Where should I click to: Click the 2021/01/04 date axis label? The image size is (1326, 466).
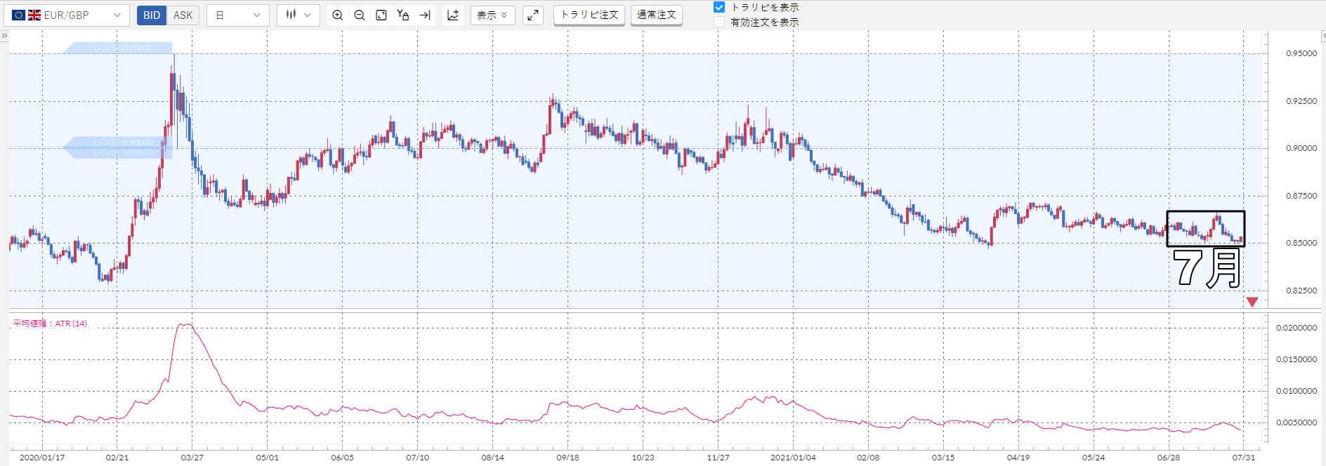pos(793,458)
